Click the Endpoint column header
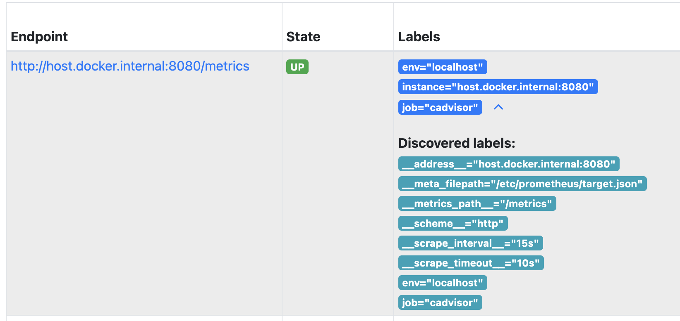 tap(39, 37)
